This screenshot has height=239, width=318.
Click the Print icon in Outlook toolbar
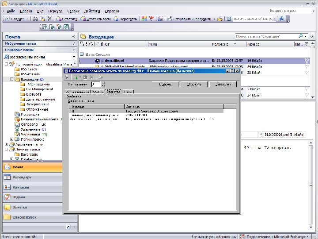coord(35,19)
